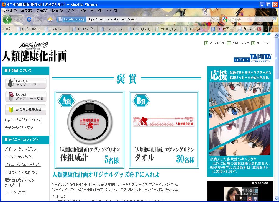Open the FeliCa アップローダー button
The height and width of the screenshot is (202, 279).
click(x=26, y=83)
